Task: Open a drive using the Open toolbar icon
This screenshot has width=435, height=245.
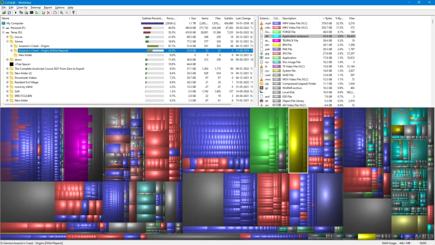Action: coord(4,12)
